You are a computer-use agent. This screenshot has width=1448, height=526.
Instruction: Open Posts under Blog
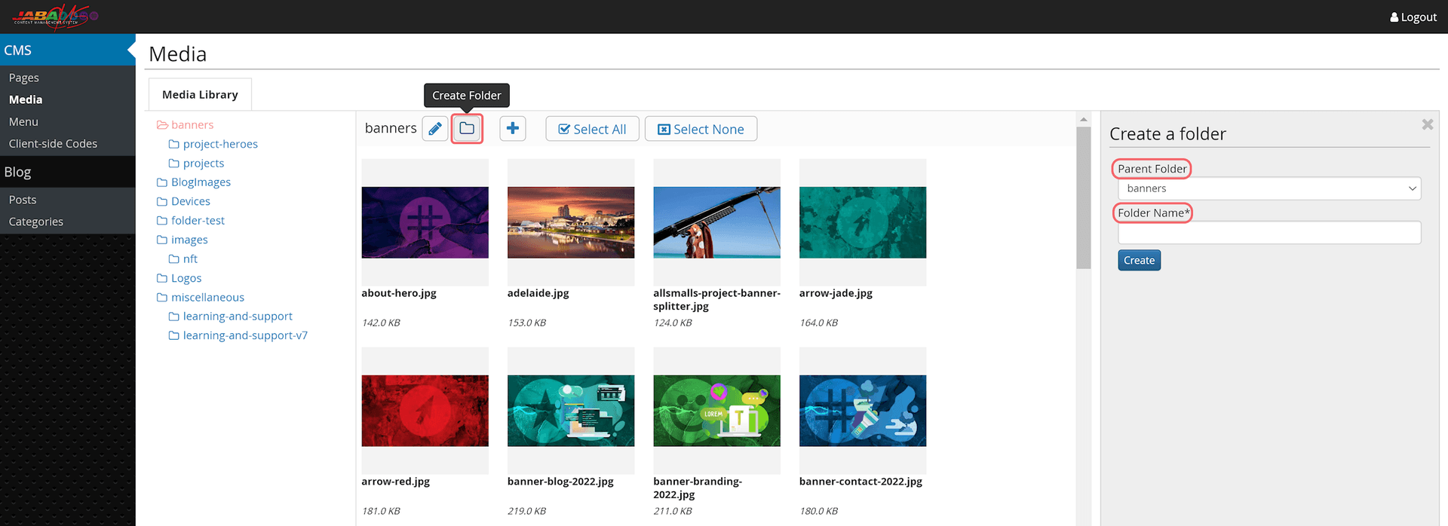coord(23,200)
